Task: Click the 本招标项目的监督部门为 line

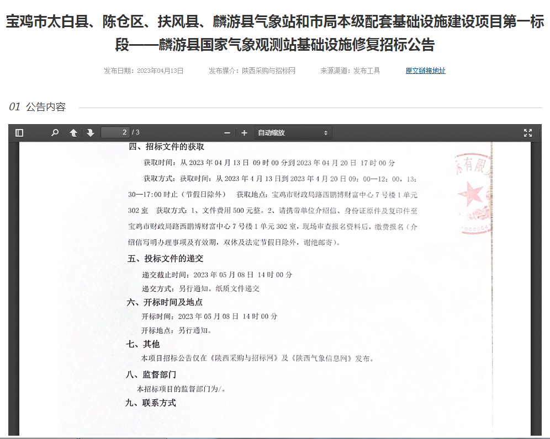Action: click(x=181, y=389)
